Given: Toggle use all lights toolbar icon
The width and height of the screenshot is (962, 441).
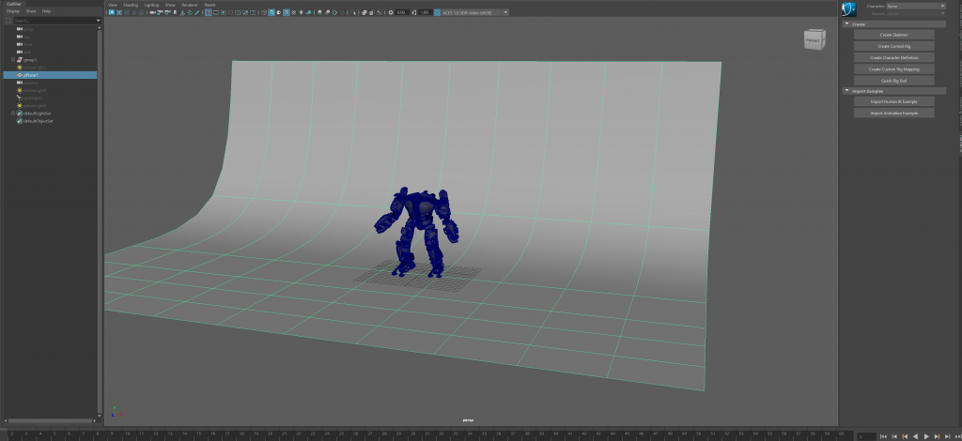Looking at the screenshot, I should coord(302,12).
